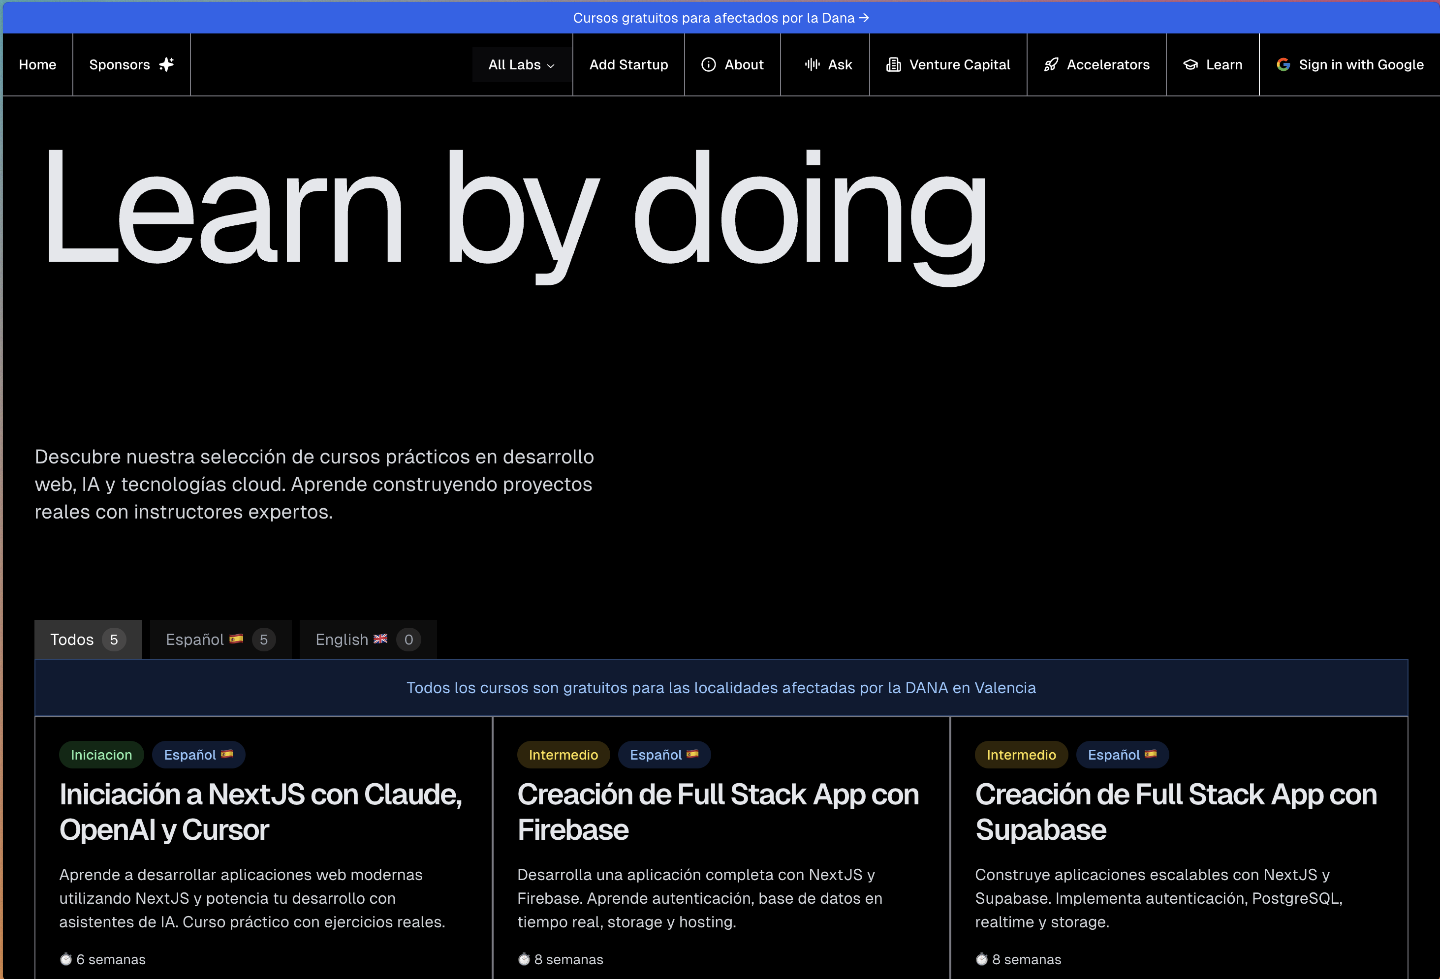The width and height of the screenshot is (1440, 979).
Task: Sign in with Google
Action: [1349, 64]
